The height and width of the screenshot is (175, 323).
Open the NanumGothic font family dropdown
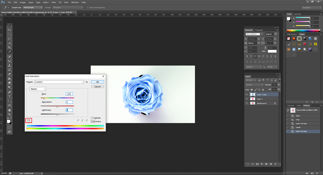point(254,34)
